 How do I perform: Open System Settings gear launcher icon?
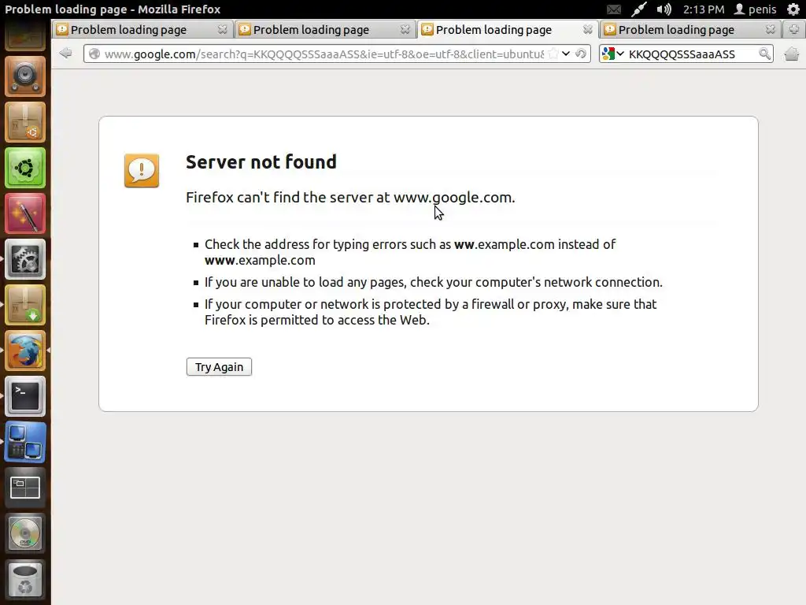[25, 259]
